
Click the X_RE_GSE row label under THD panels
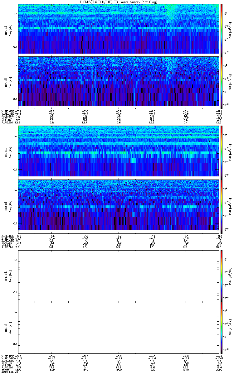pos(7,236)
